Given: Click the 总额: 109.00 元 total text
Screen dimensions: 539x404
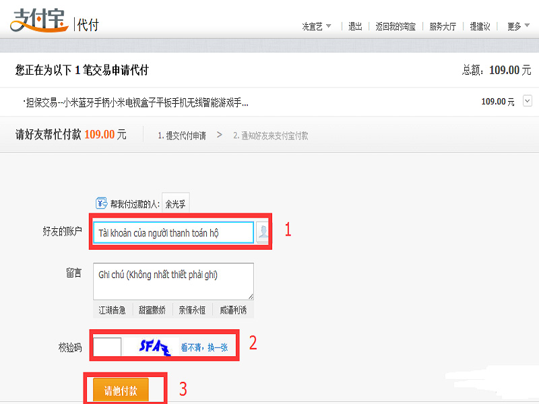Looking at the screenshot, I should point(497,70).
